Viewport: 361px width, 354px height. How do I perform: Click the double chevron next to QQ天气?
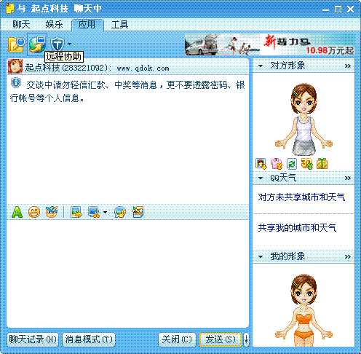348,178
